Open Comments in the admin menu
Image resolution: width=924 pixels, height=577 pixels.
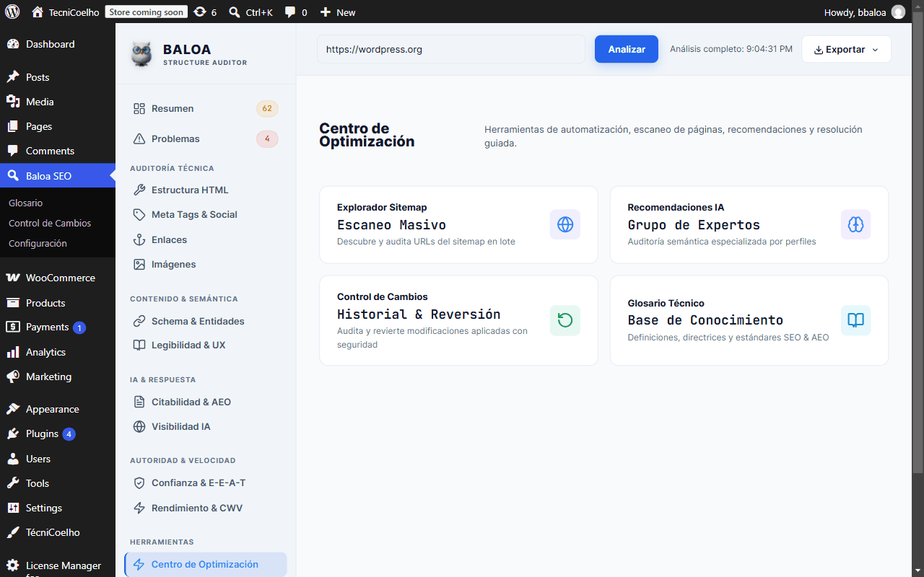click(58, 151)
